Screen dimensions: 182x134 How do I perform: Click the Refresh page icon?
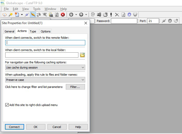[57, 15]
